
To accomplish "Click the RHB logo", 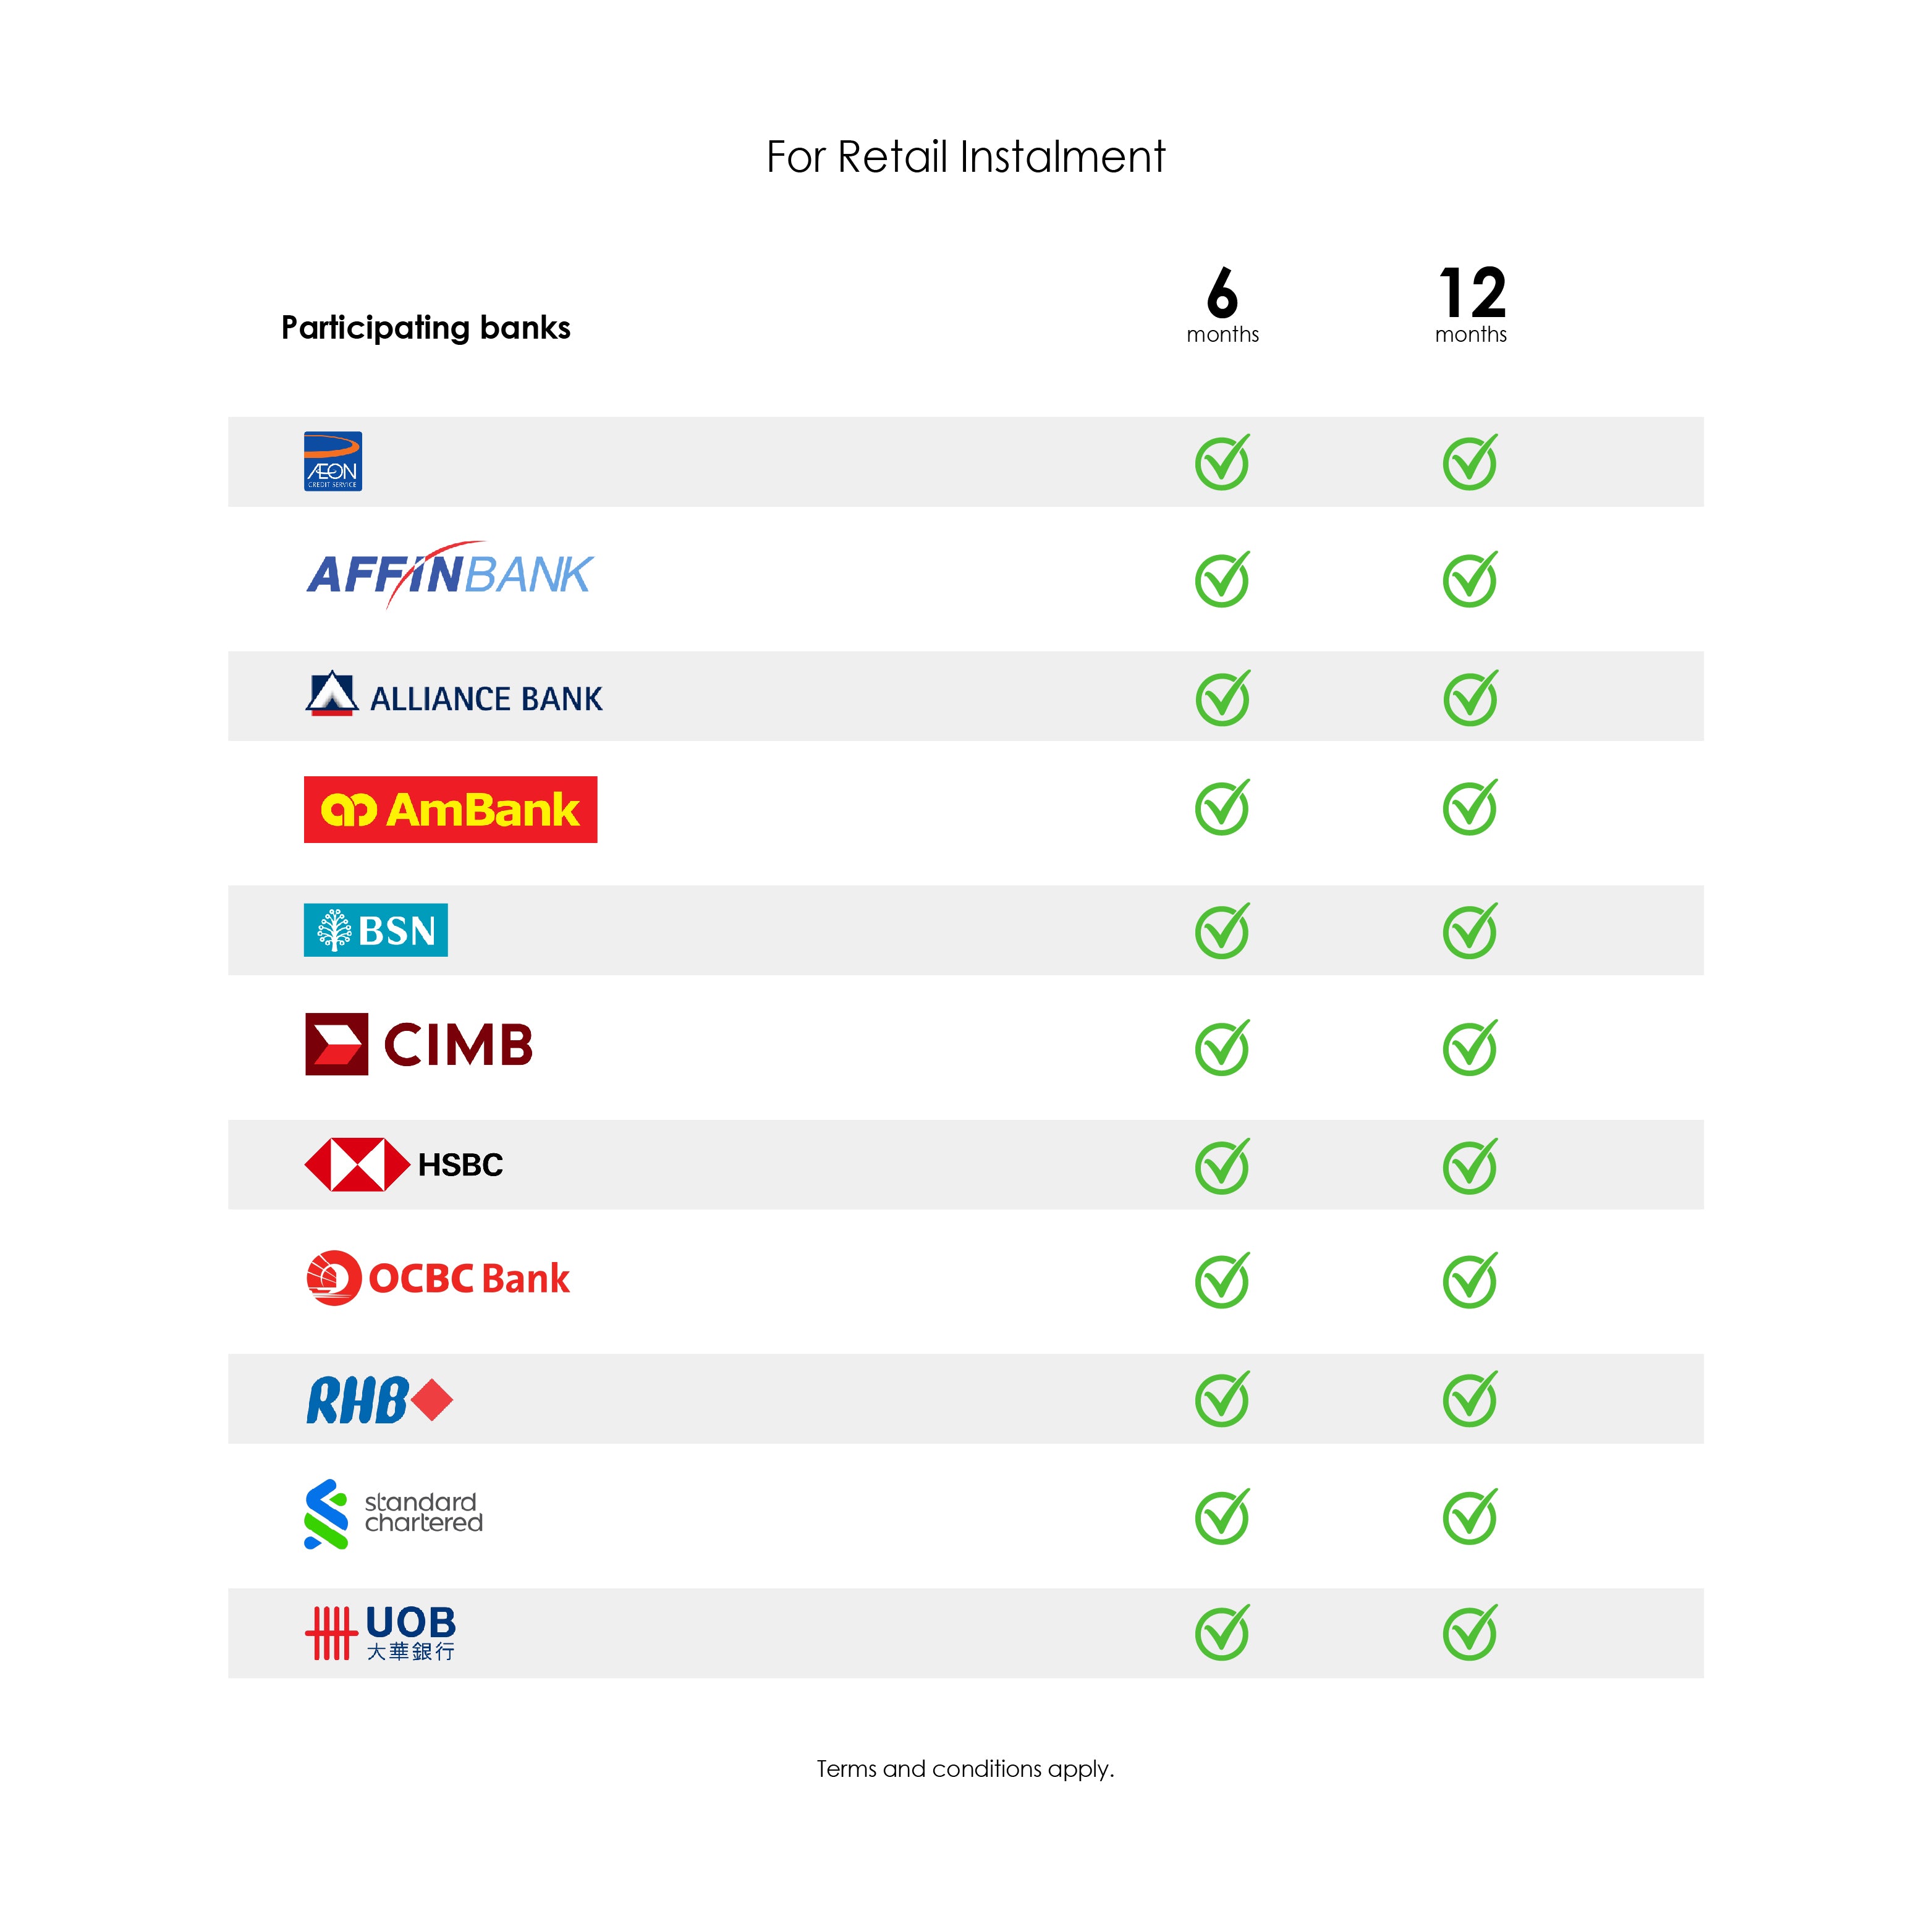I will click(379, 1399).
